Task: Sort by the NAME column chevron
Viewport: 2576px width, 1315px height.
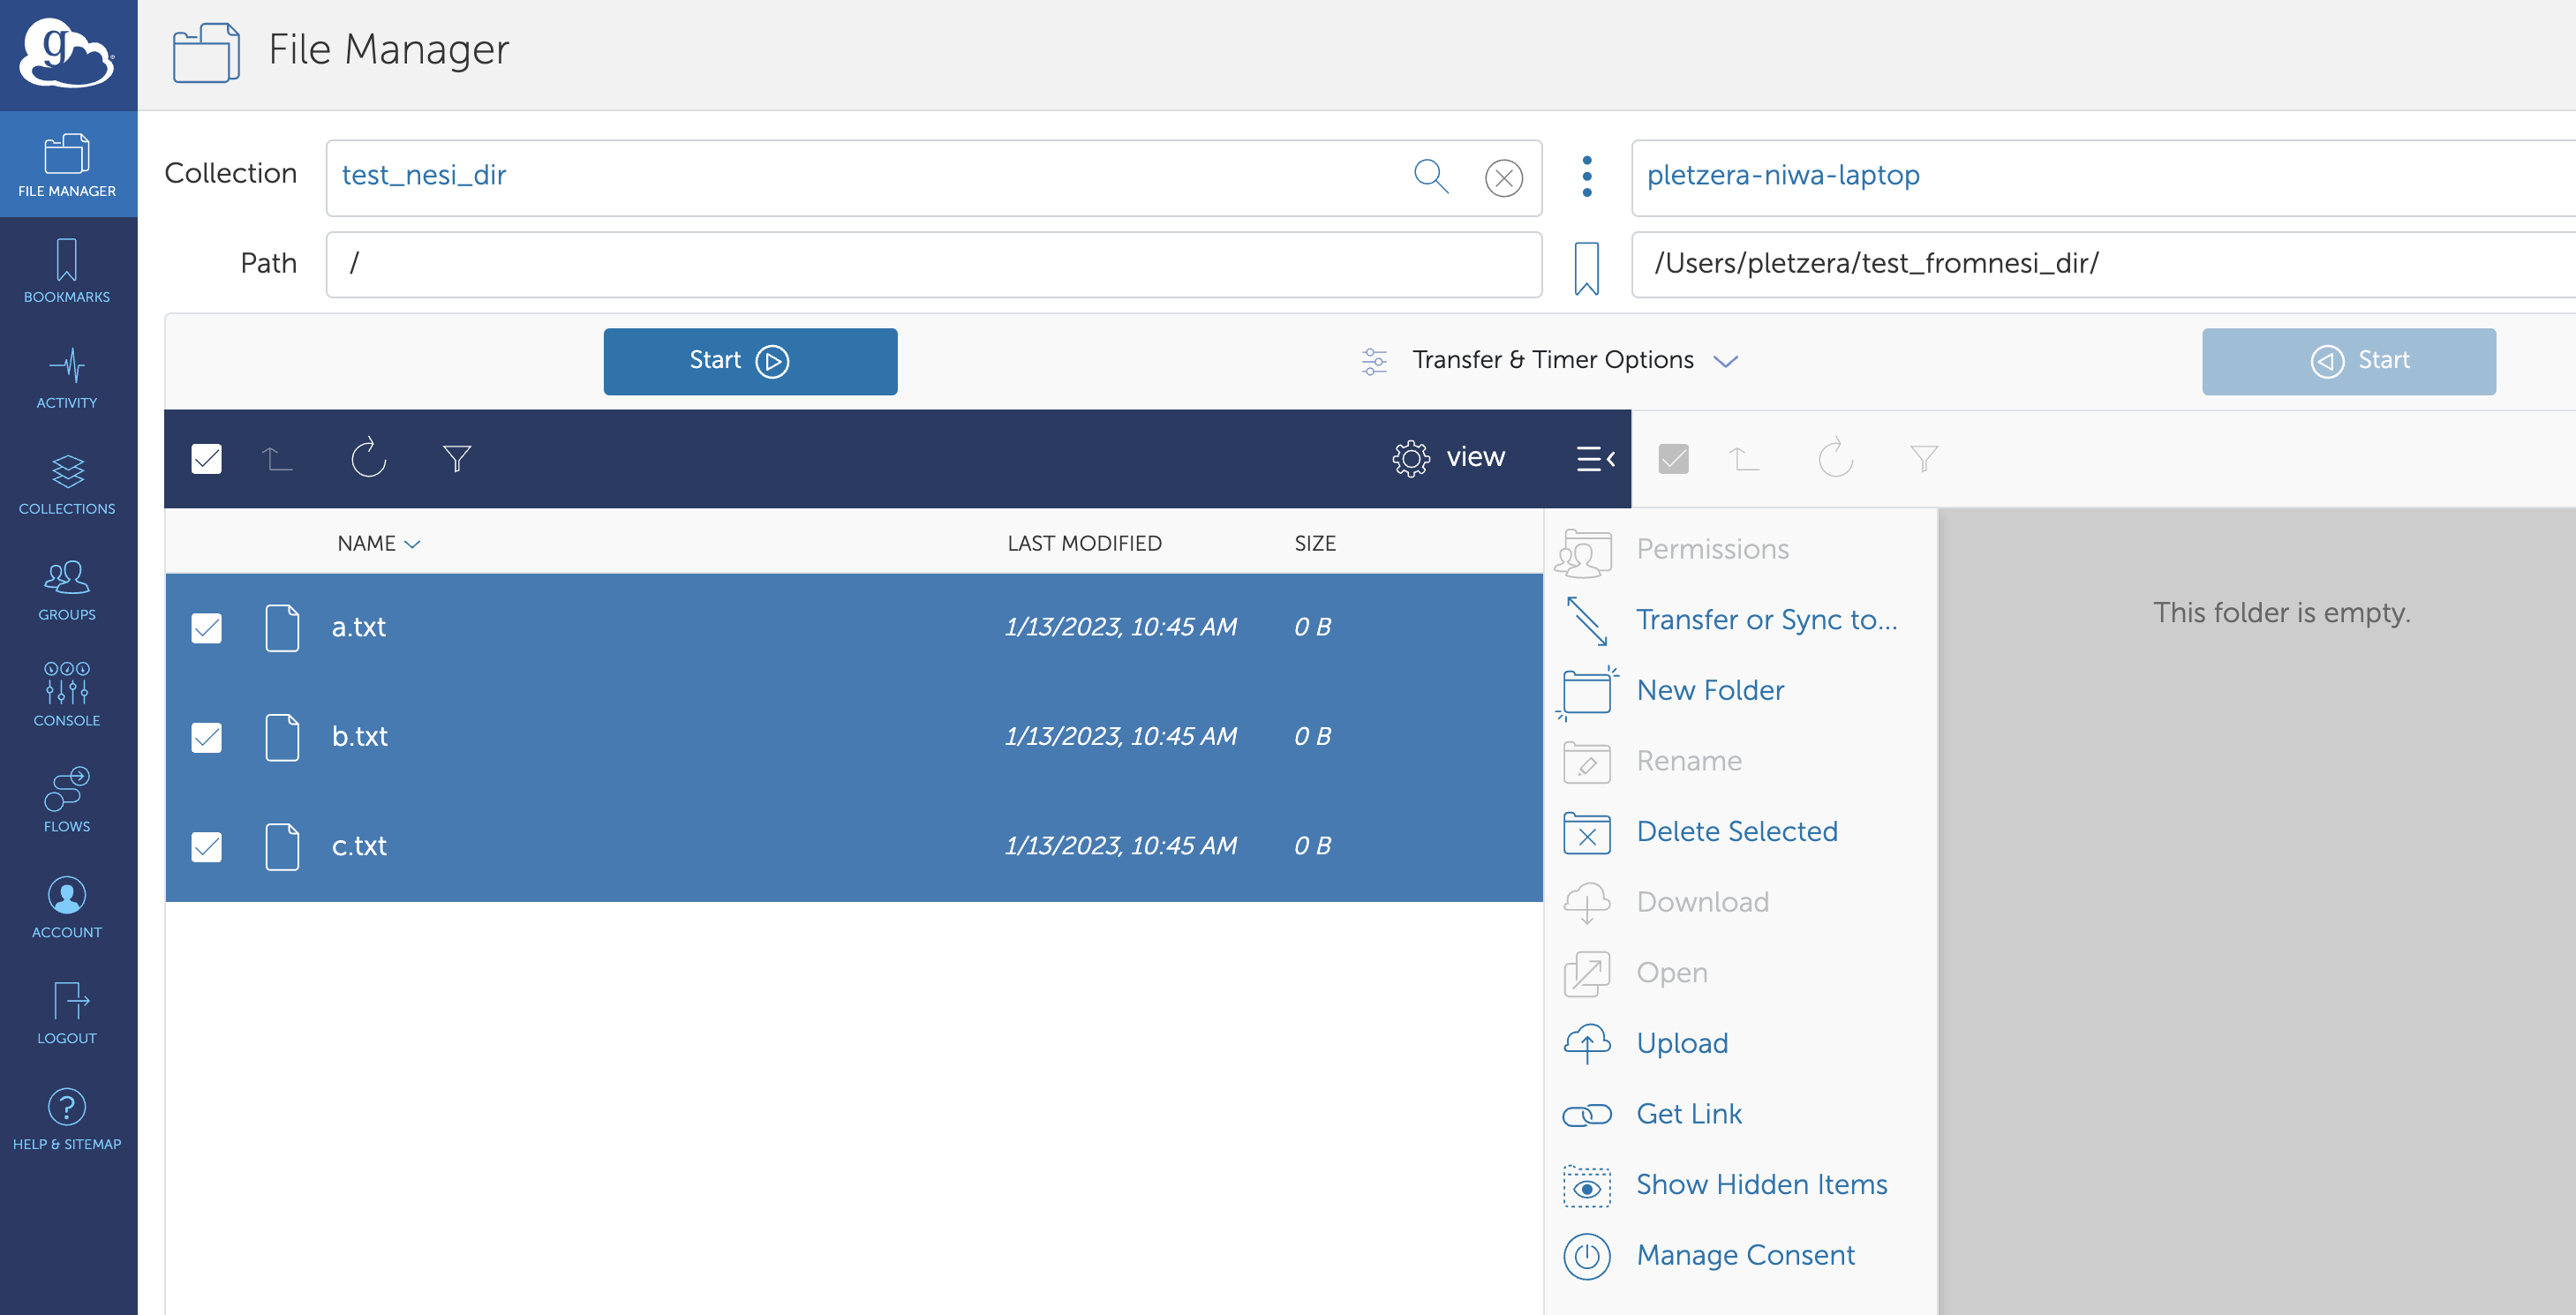Action: [x=412, y=544]
